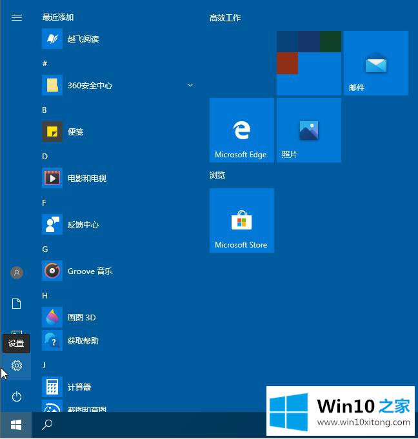Click the Power button icon
Viewport: 418px width, 439px height.
coord(17,396)
